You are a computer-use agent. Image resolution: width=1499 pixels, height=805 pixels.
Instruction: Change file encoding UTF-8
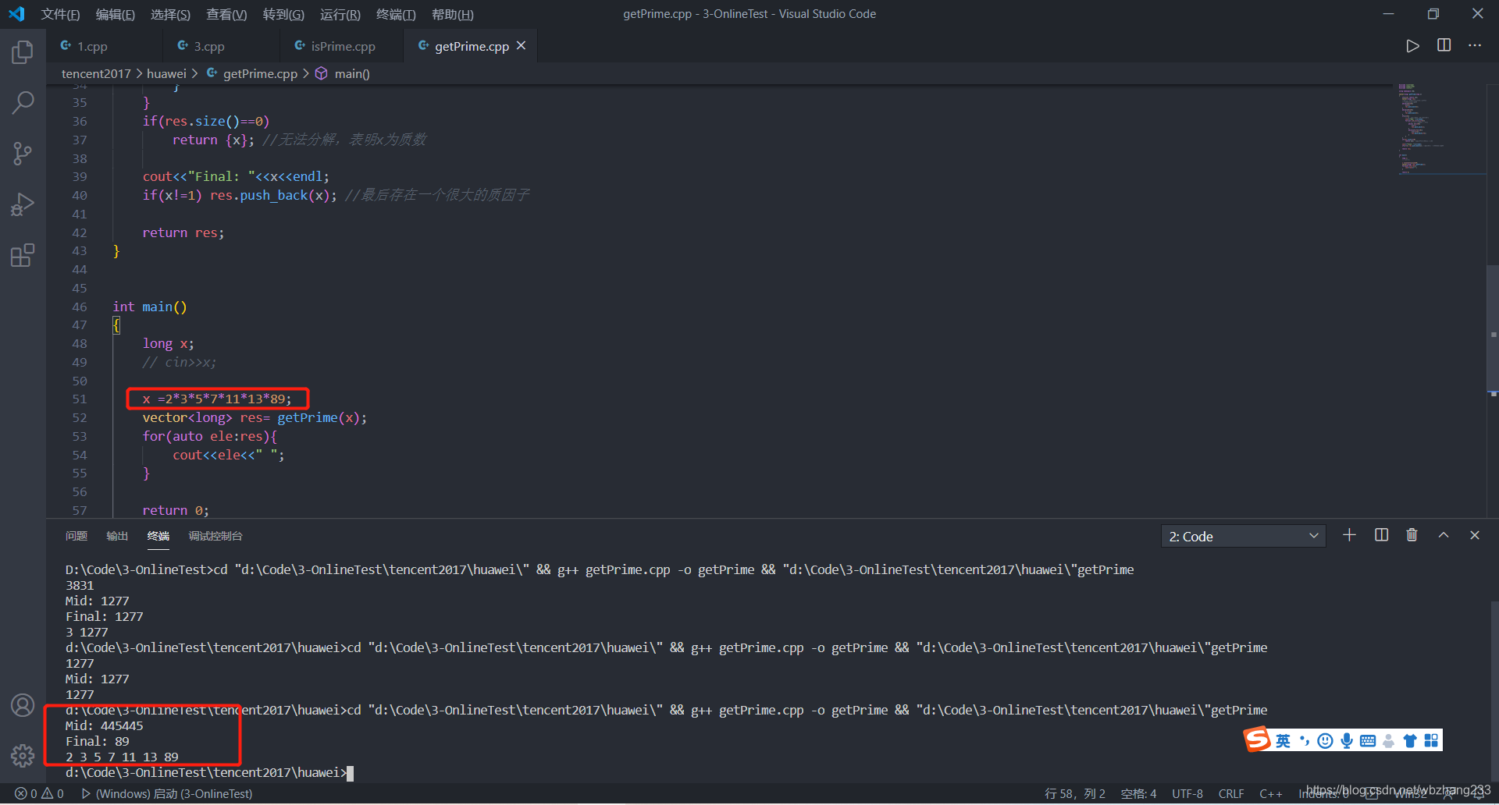click(x=1187, y=793)
